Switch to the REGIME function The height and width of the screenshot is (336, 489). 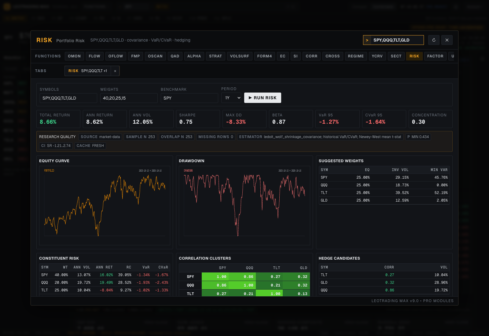click(x=356, y=56)
